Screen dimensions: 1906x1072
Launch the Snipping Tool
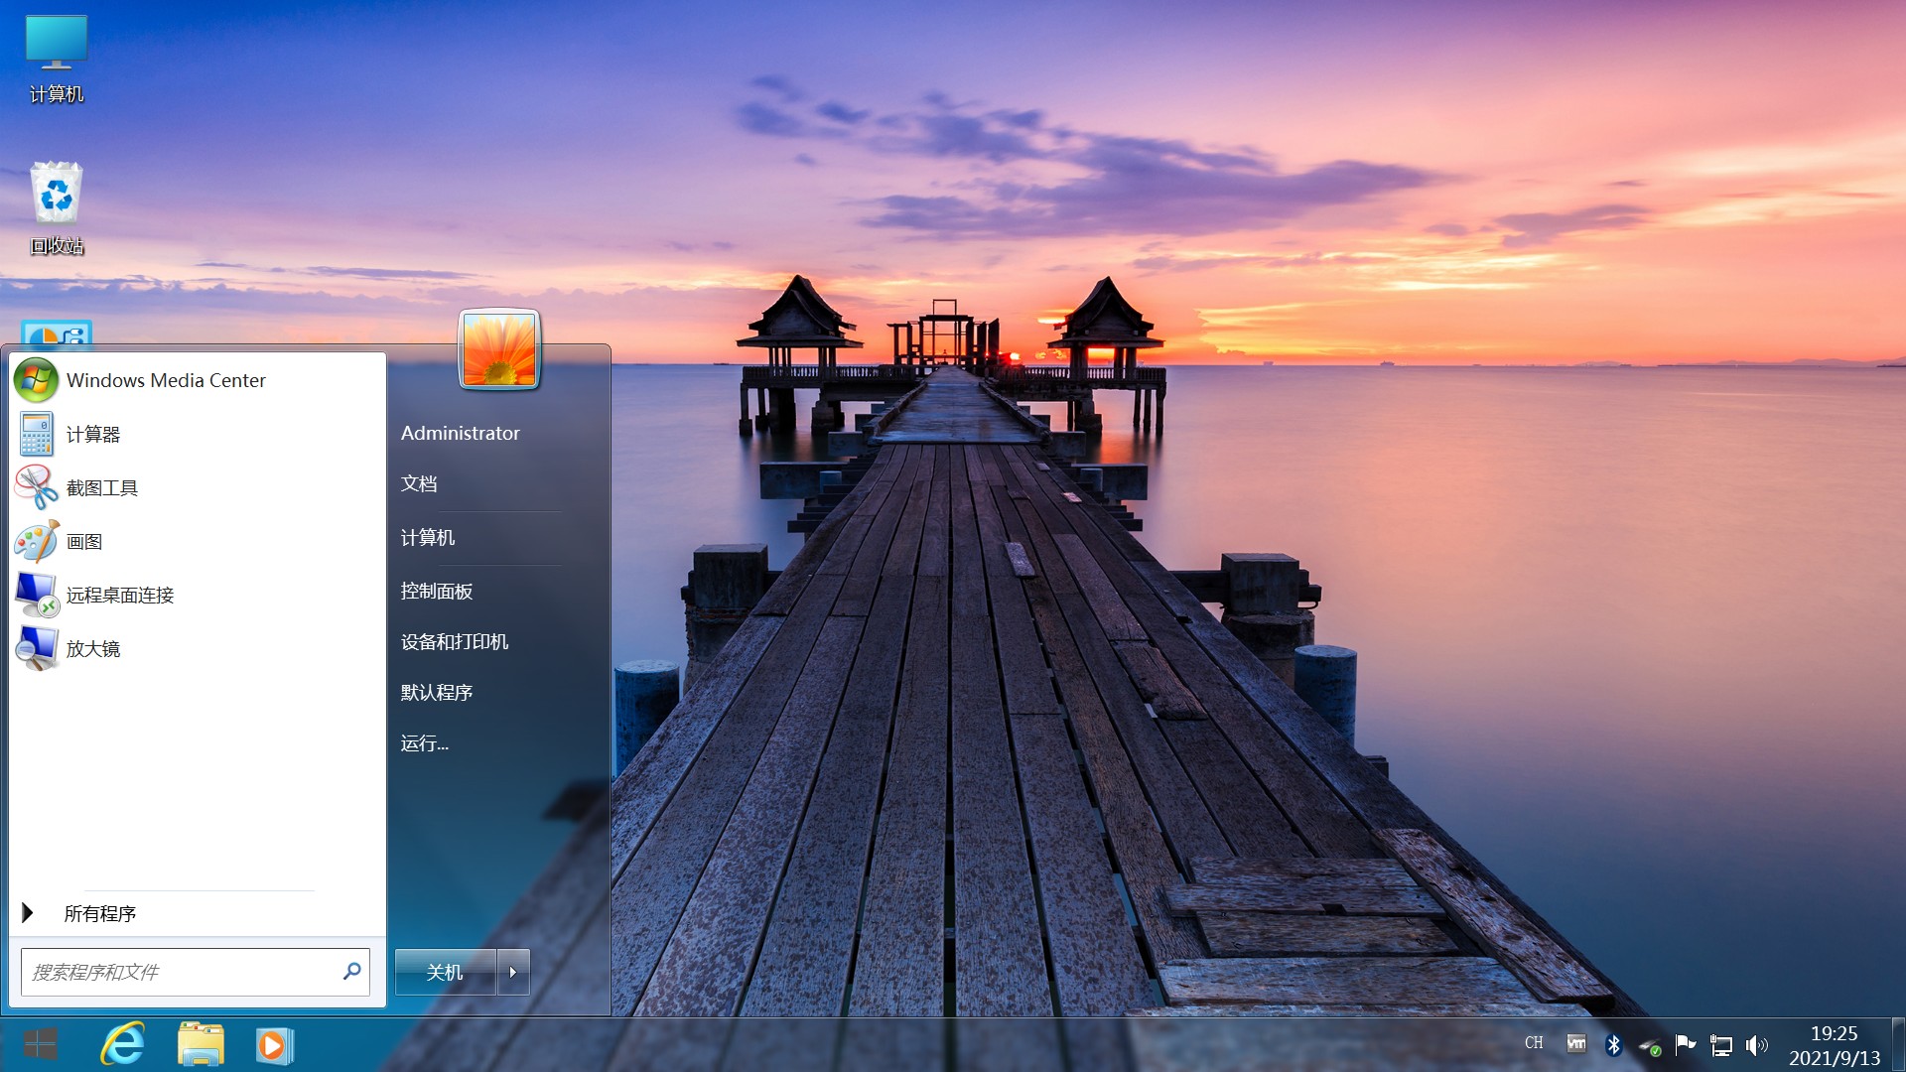click(x=104, y=487)
